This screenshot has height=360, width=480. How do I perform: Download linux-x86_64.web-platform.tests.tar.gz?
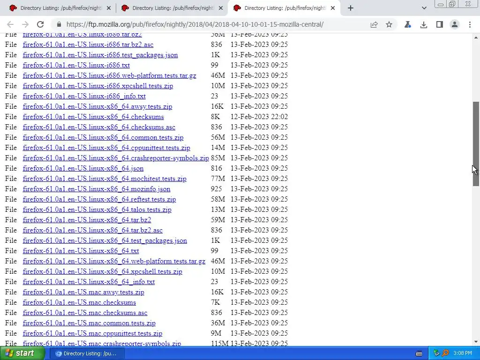[114, 261]
